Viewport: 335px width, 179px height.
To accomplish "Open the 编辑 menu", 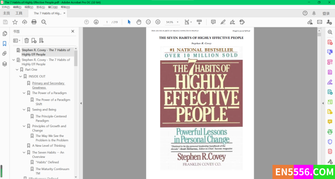I will click(x=17, y=7).
